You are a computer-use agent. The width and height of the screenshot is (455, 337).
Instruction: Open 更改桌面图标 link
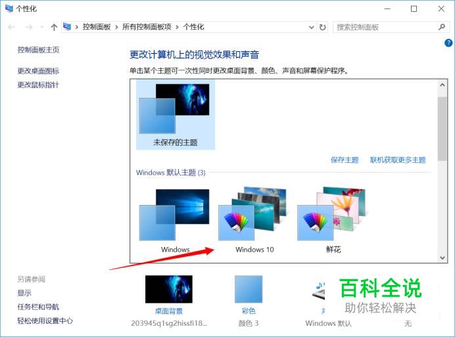click(x=38, y=71)
